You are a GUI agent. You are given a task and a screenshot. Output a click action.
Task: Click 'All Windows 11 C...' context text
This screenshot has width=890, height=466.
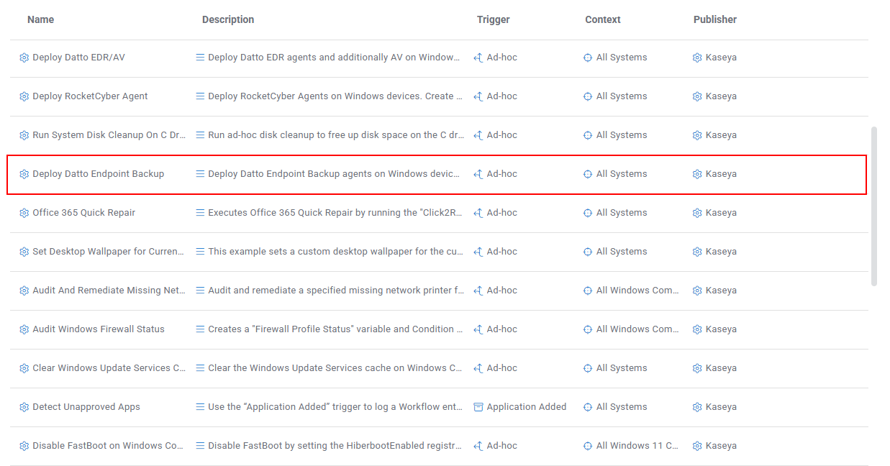[x=637, y=446]
